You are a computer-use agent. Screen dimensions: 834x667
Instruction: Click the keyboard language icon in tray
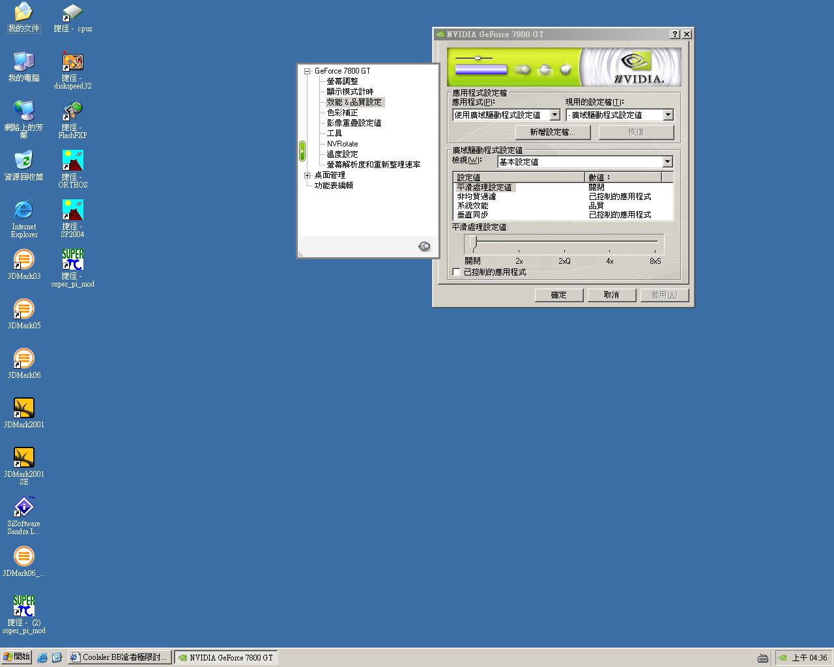click(x=763, y=658)
